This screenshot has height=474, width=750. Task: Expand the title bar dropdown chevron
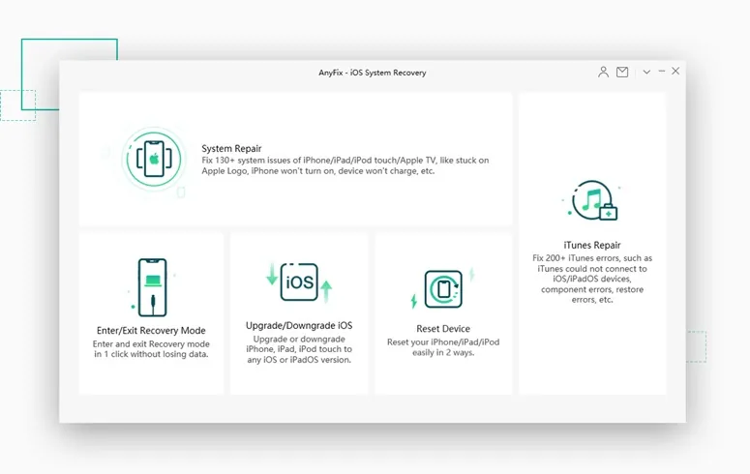point(646,72)
